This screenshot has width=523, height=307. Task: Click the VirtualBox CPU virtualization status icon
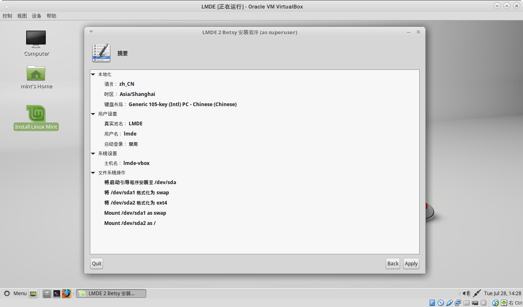pos(484,303)
